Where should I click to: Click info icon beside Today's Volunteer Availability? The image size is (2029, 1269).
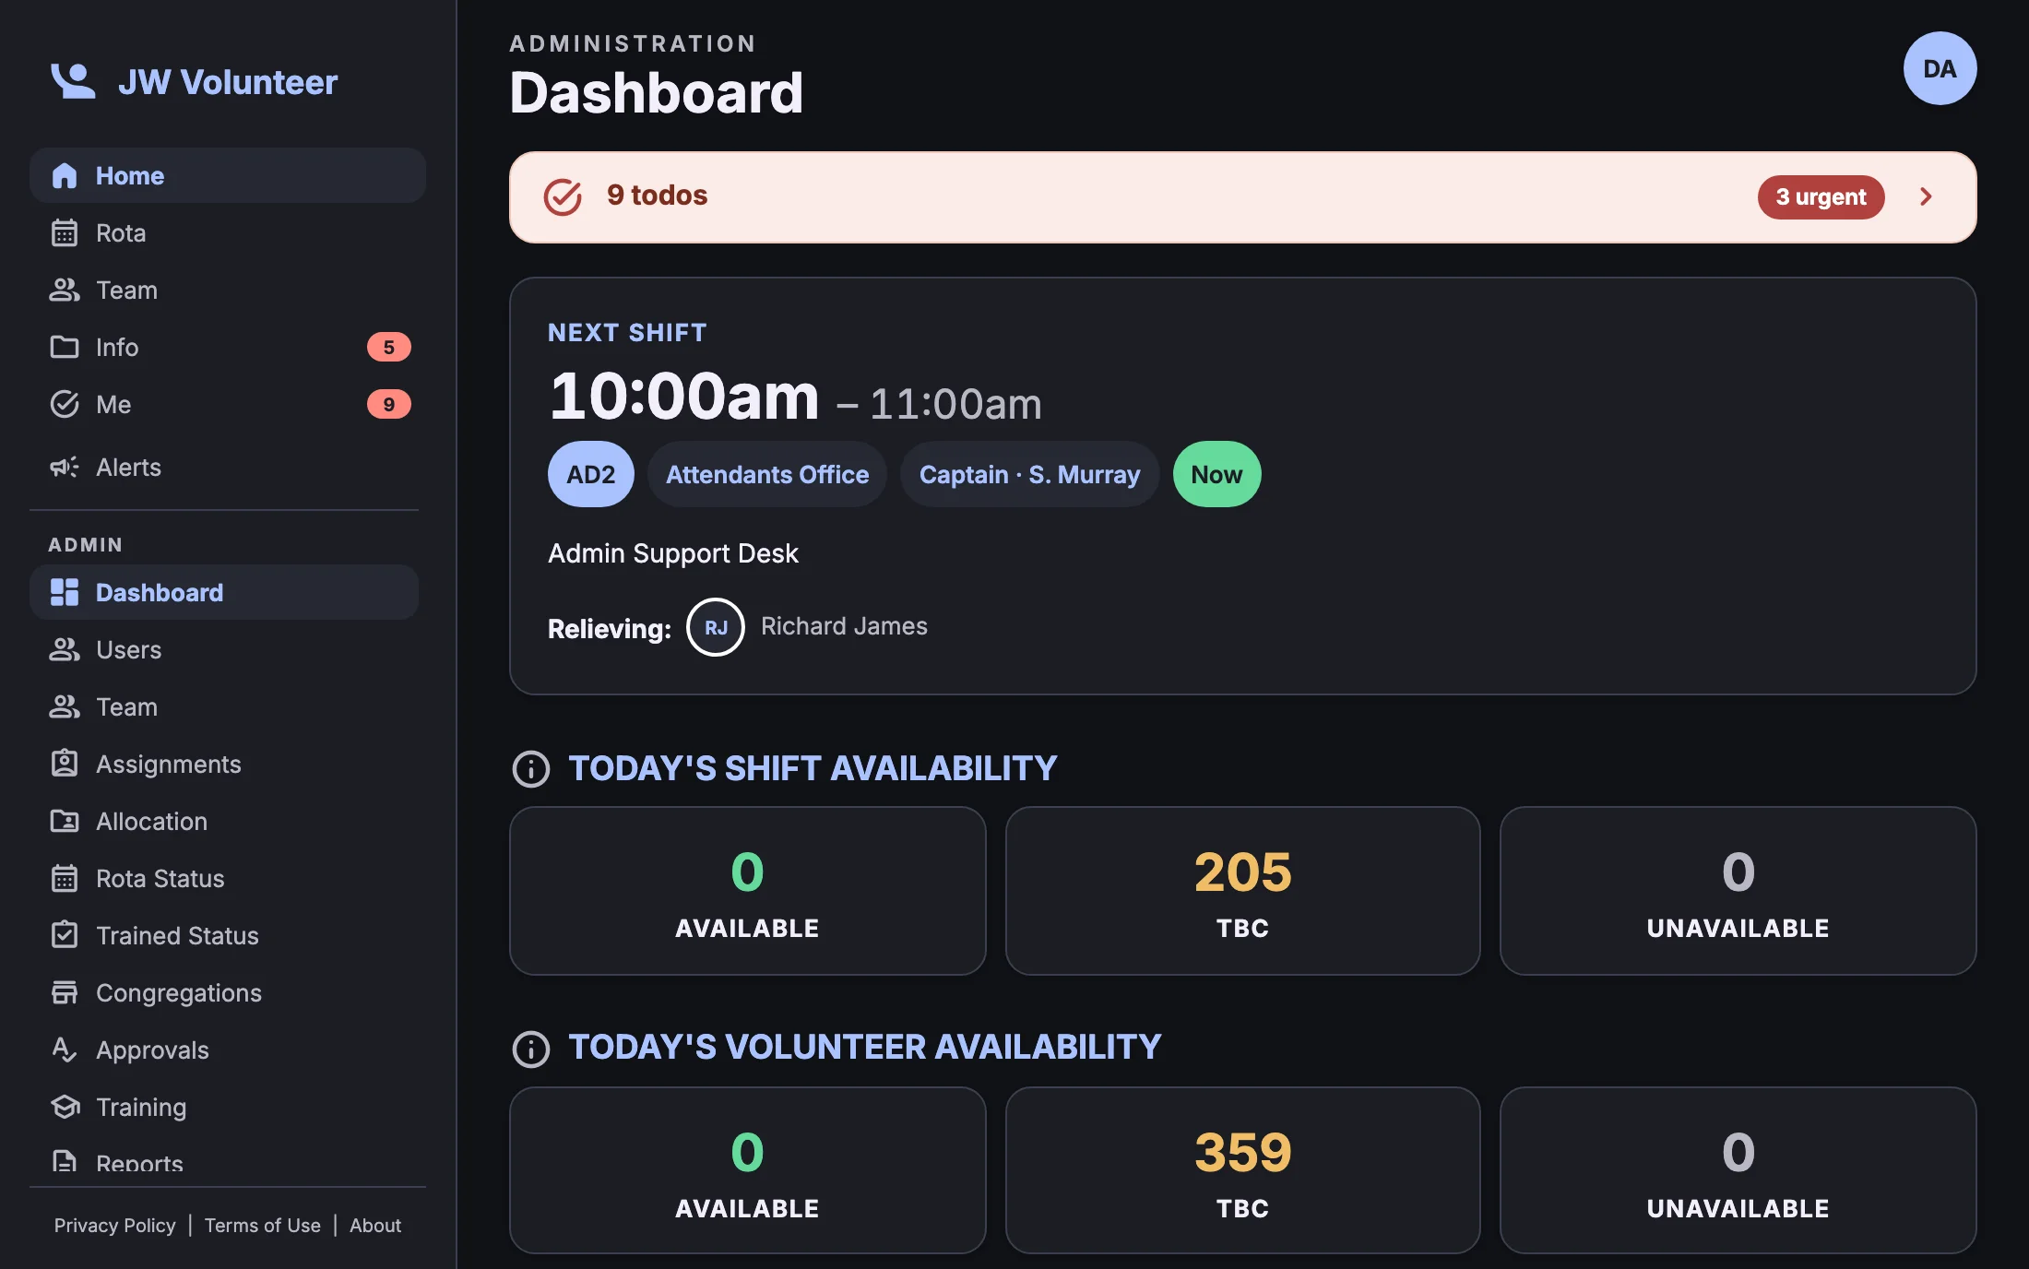pos(531,1049)
